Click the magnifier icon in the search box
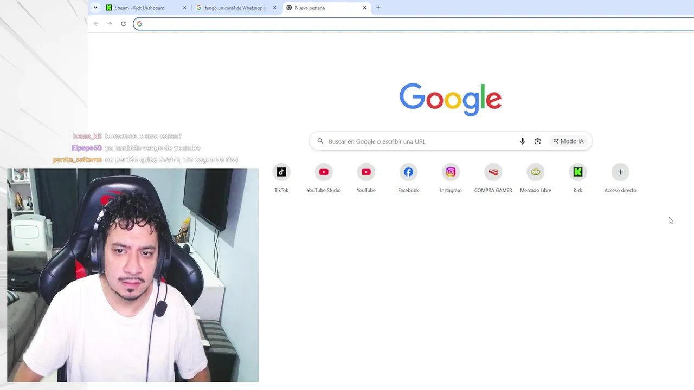Viewport: 694px width, 390px height. (x=320, y=141)
